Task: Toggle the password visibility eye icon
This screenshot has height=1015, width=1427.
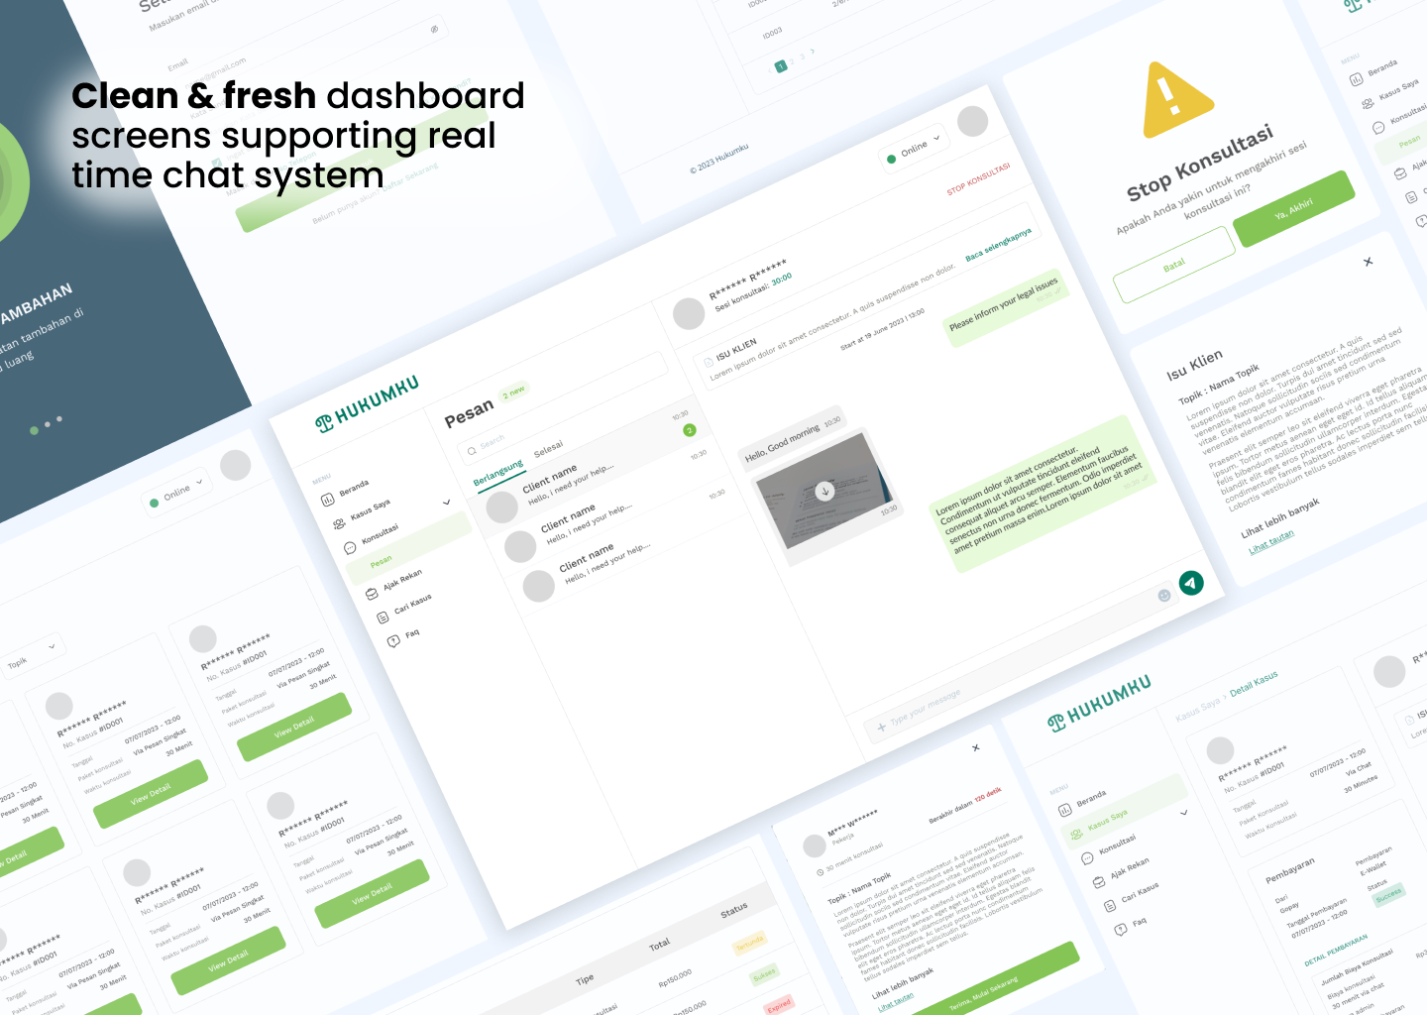Action: (x=434, y=30)
